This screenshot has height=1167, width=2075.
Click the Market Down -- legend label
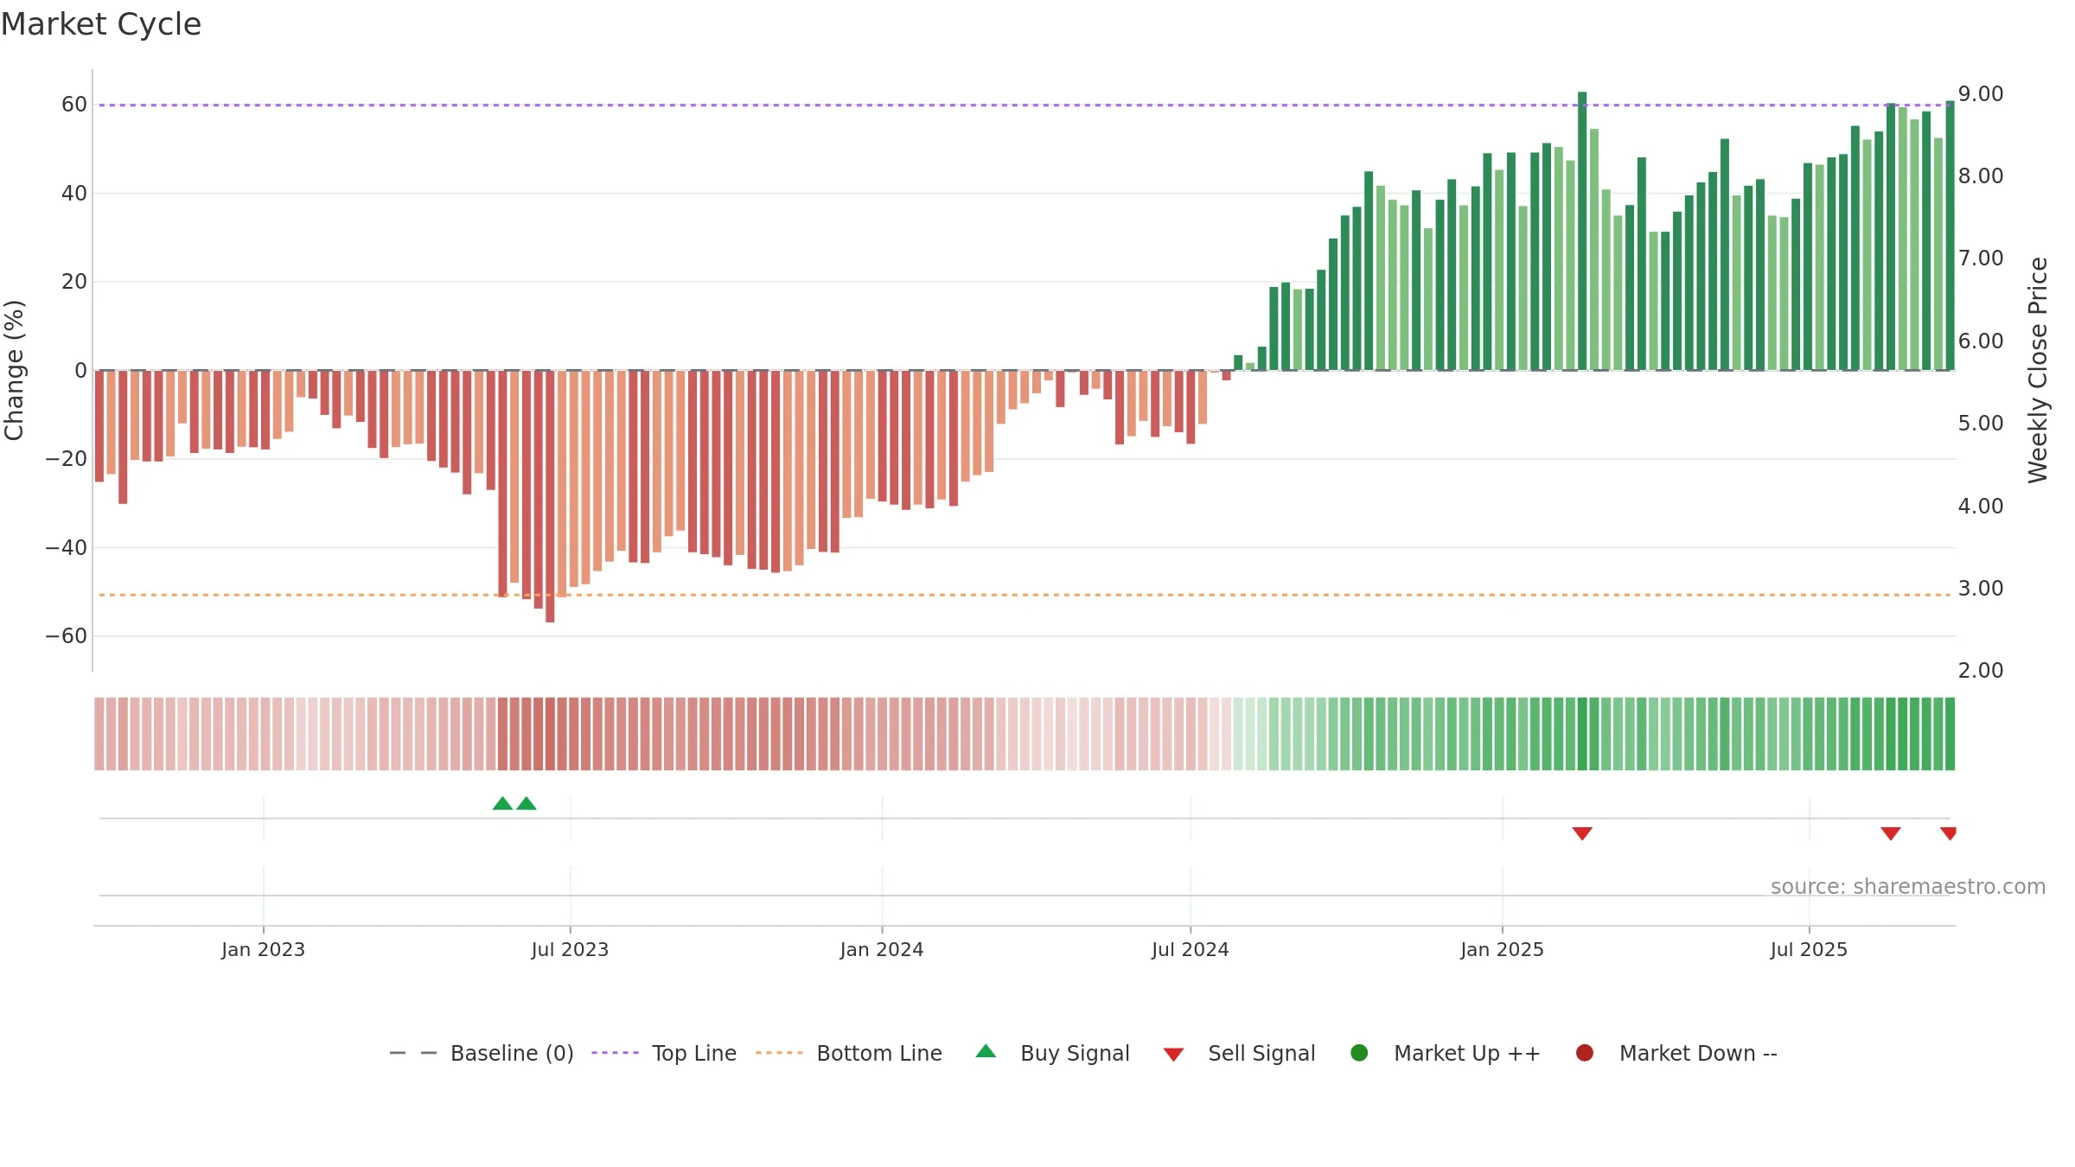pos(1698,1053)
